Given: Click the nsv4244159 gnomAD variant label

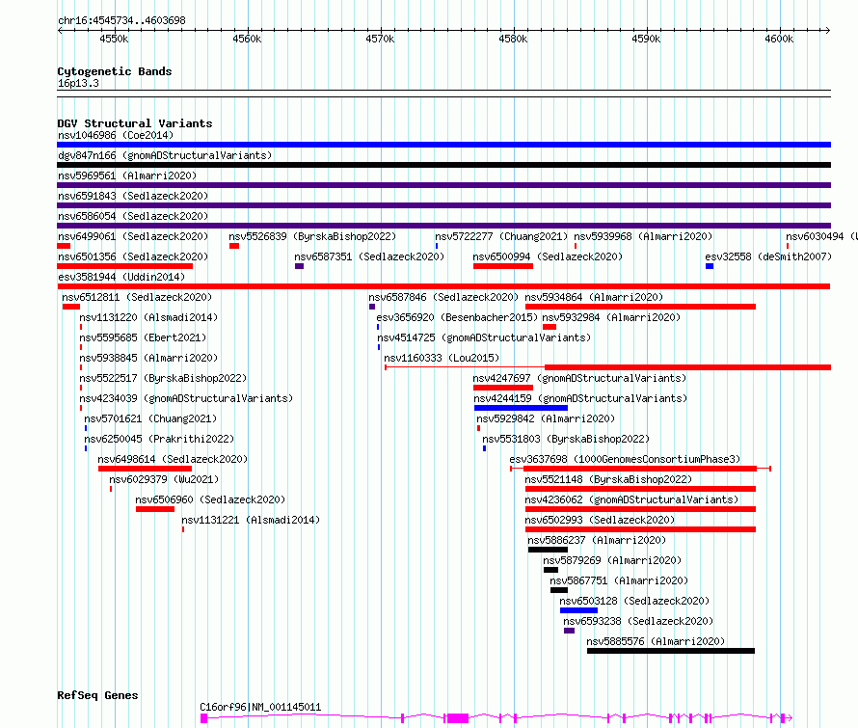Looking at the screenshot, I should point(580,398).
